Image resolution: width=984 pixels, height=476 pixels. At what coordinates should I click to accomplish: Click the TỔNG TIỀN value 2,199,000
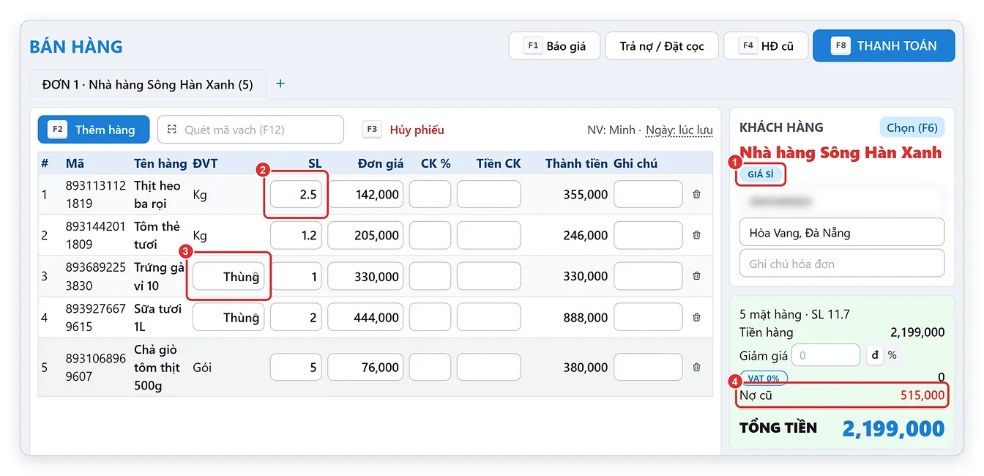pos(893,428)
